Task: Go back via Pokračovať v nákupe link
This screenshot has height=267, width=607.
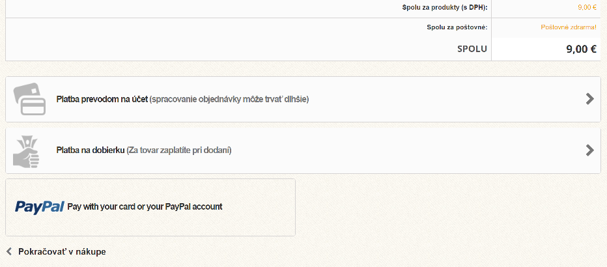Action: [x=62, y=251]
